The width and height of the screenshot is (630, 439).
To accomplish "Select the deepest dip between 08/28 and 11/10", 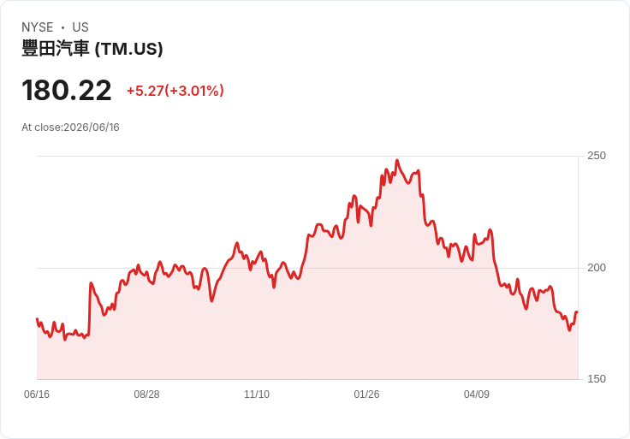I will (x=211, y=301).
